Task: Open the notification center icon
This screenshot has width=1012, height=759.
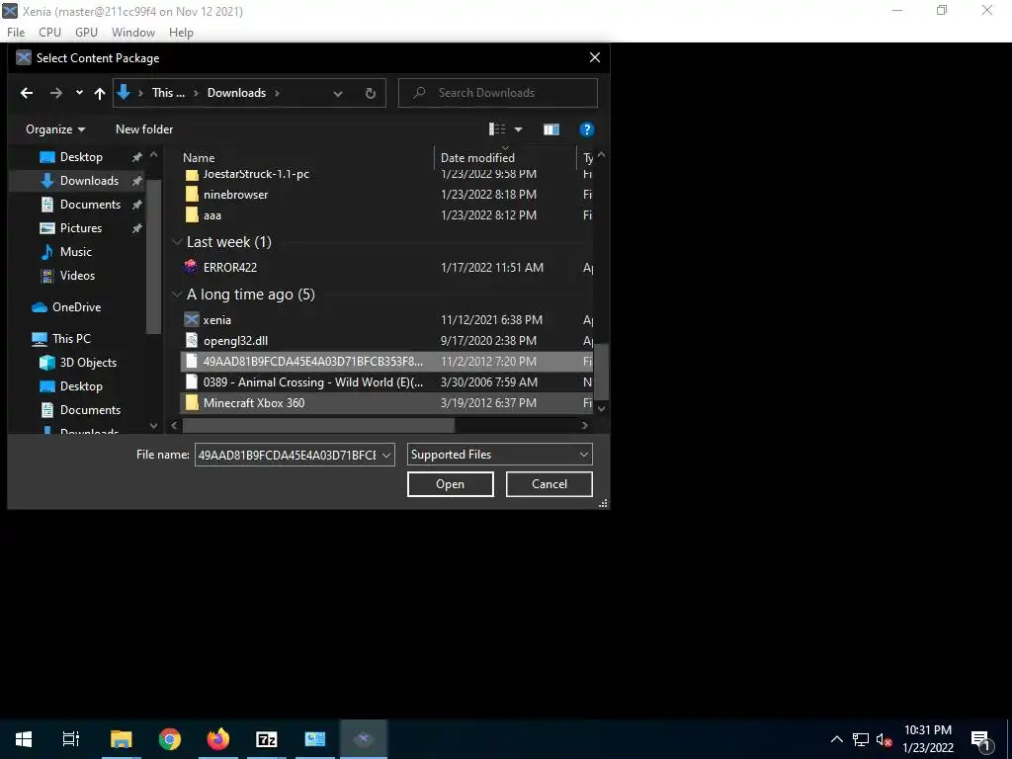Action: [980, 740]
